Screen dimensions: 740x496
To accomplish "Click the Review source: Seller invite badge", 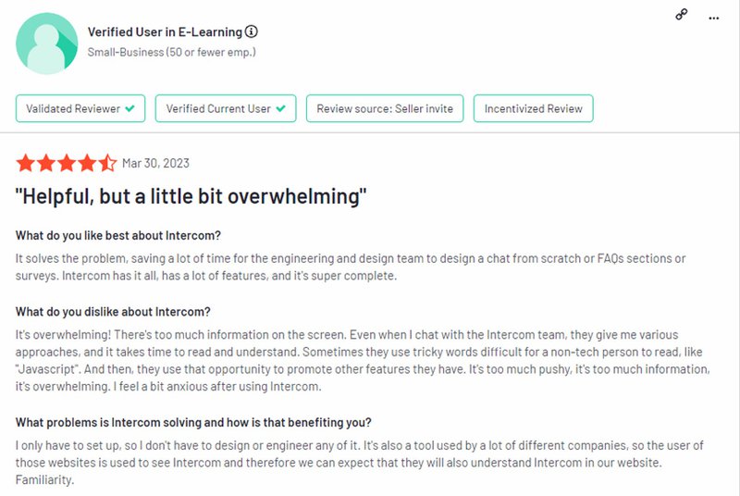I will 385,108.
